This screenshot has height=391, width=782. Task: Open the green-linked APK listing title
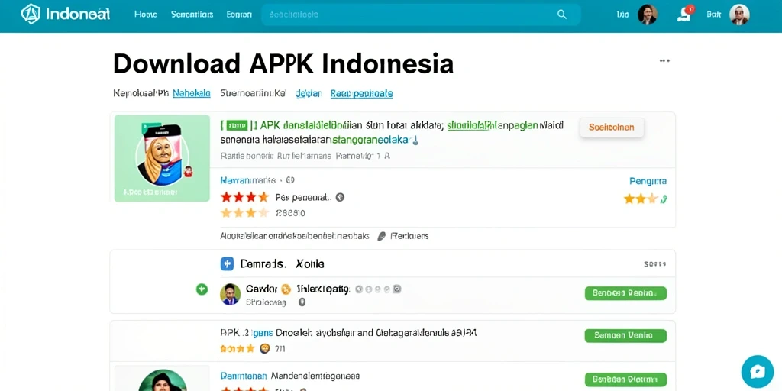pyautogui.click(x=392, y=132)
